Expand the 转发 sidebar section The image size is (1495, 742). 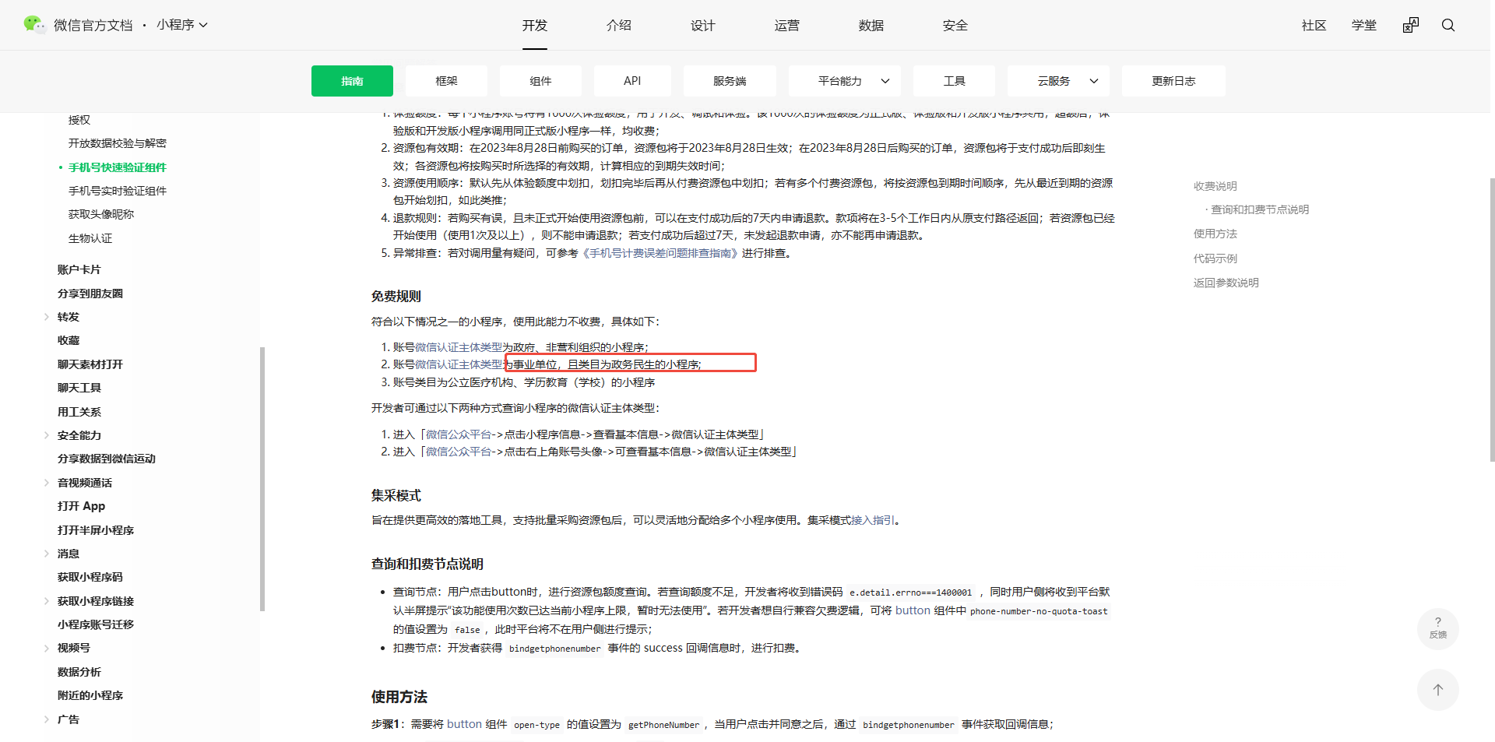coord(47,317)
